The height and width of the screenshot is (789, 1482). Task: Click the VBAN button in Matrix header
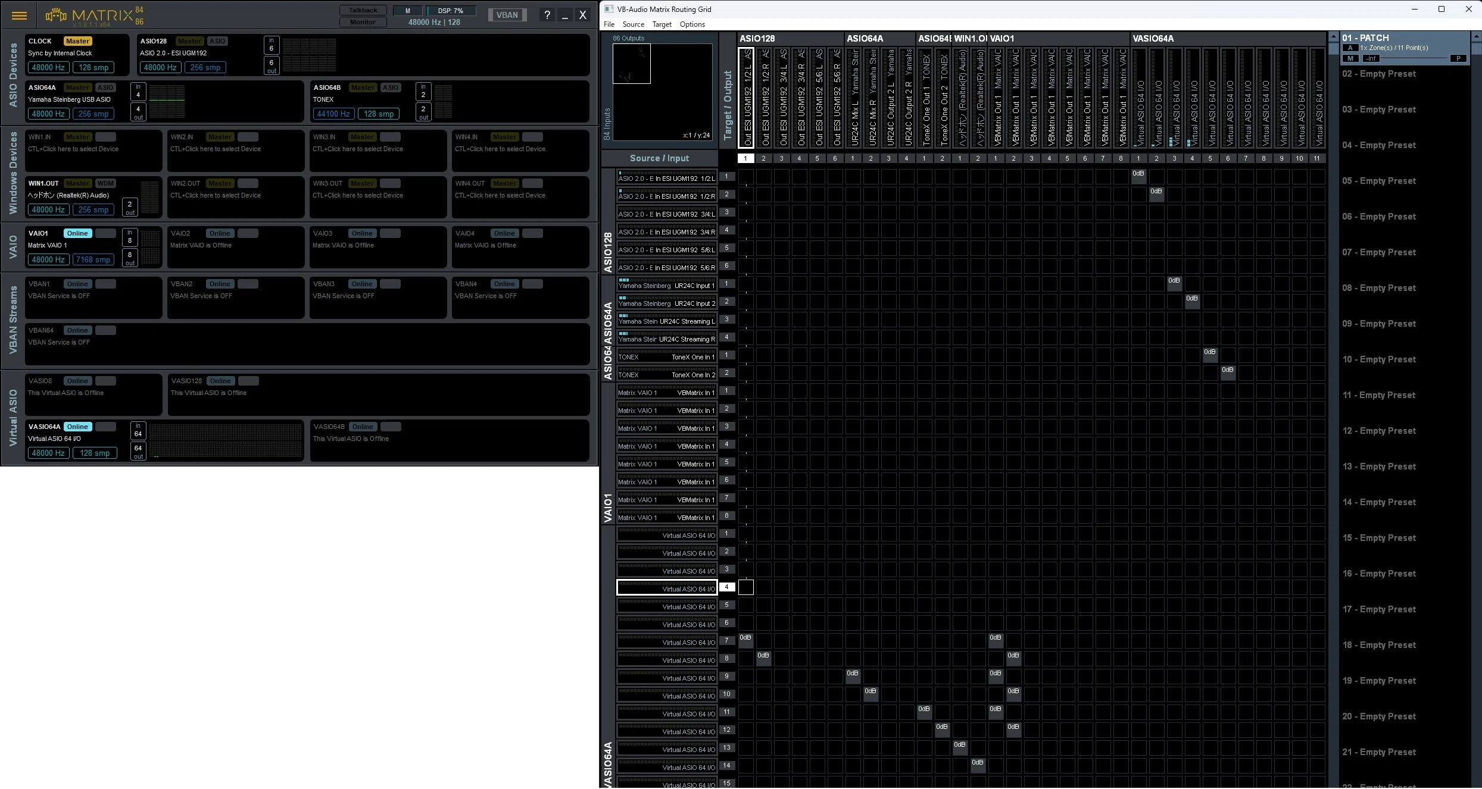pos(507,15)
